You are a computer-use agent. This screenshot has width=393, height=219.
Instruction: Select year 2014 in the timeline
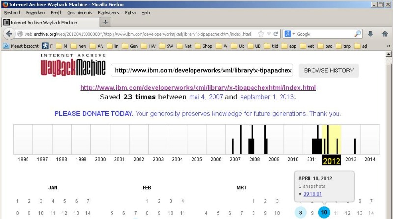(370, 159)
